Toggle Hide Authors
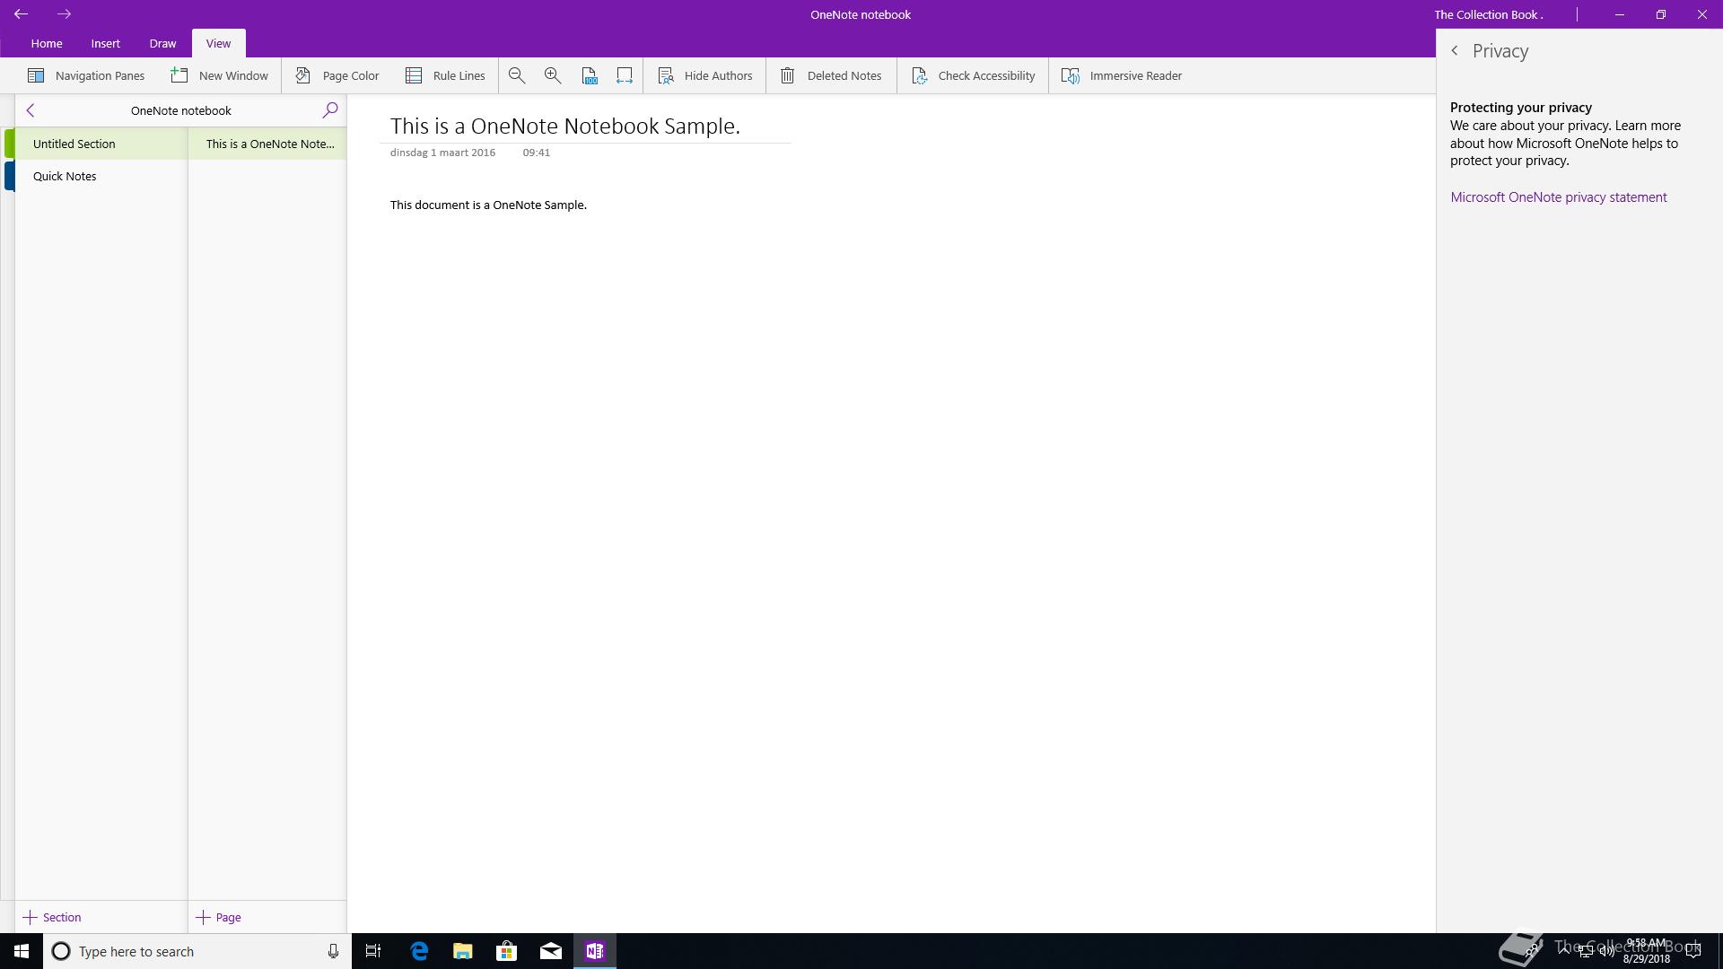Viewport: 1723px width, 969px height. click(x=705, y=75)
